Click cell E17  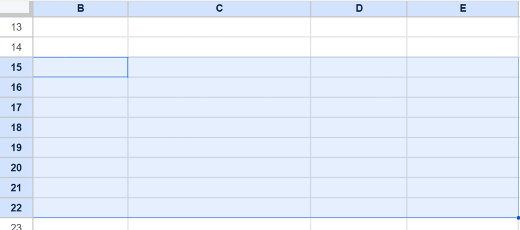coord(463,108)
